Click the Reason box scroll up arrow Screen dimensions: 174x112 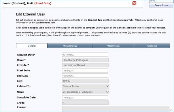171,110
